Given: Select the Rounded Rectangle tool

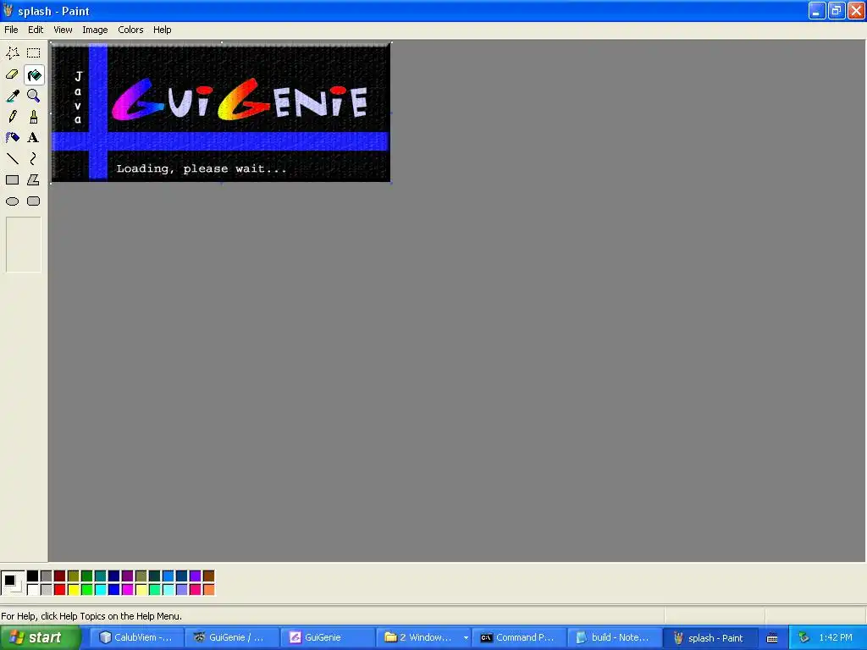Looking at the screenshot, I should 34,201.
